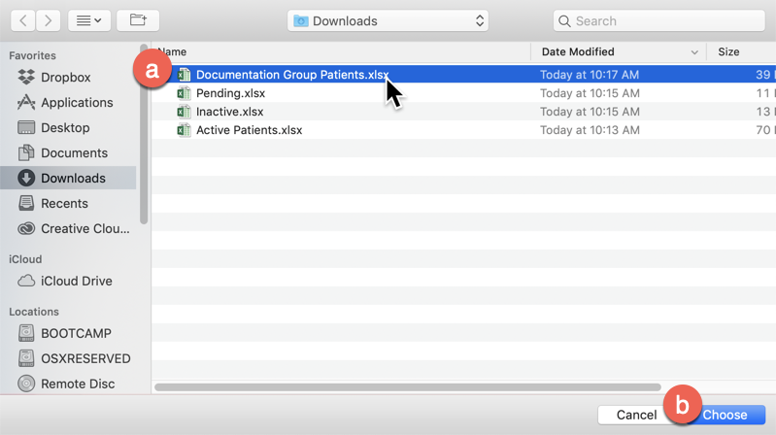Select Downloads in the sidebar

click(68, 178)
